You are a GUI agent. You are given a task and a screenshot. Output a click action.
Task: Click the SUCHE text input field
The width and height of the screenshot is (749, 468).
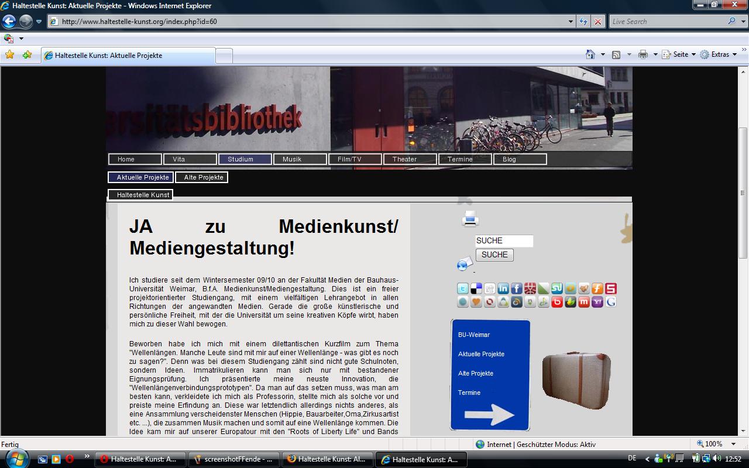click(x=504, y=241)
